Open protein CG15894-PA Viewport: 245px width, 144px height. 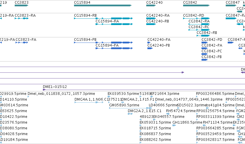pyautogui.click(x=114, y=48)
